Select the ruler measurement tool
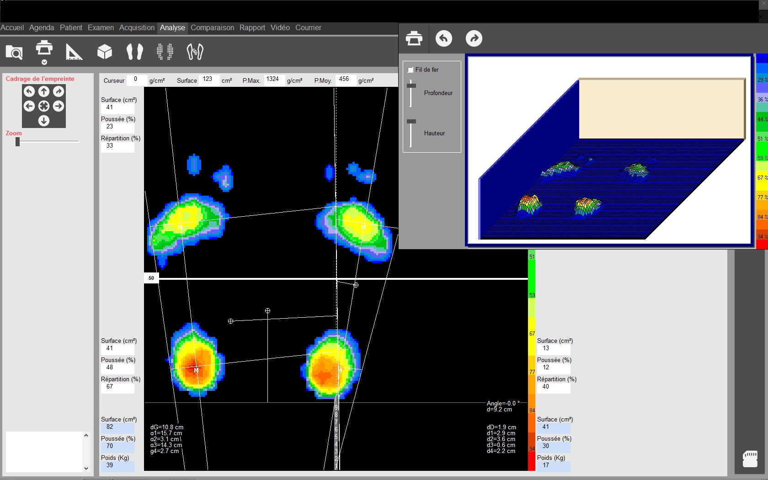Image resolution: width=768 pixels, height=480 pixels. 74,52
